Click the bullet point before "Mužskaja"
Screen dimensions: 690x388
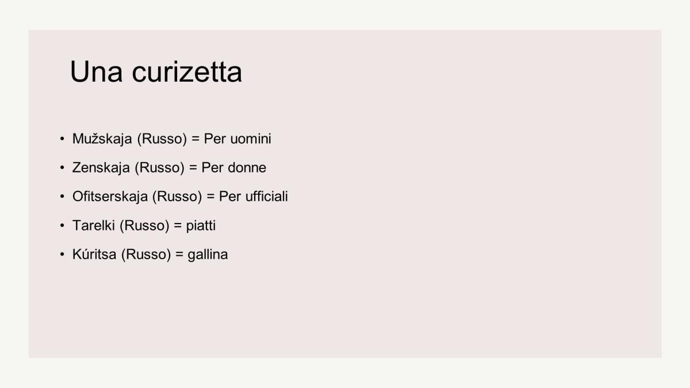click(62, 139)
